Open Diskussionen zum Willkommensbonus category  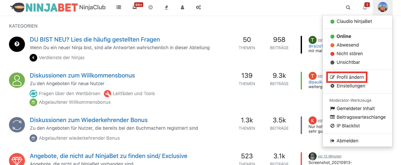pyautogui.click(x=82, y=76)
